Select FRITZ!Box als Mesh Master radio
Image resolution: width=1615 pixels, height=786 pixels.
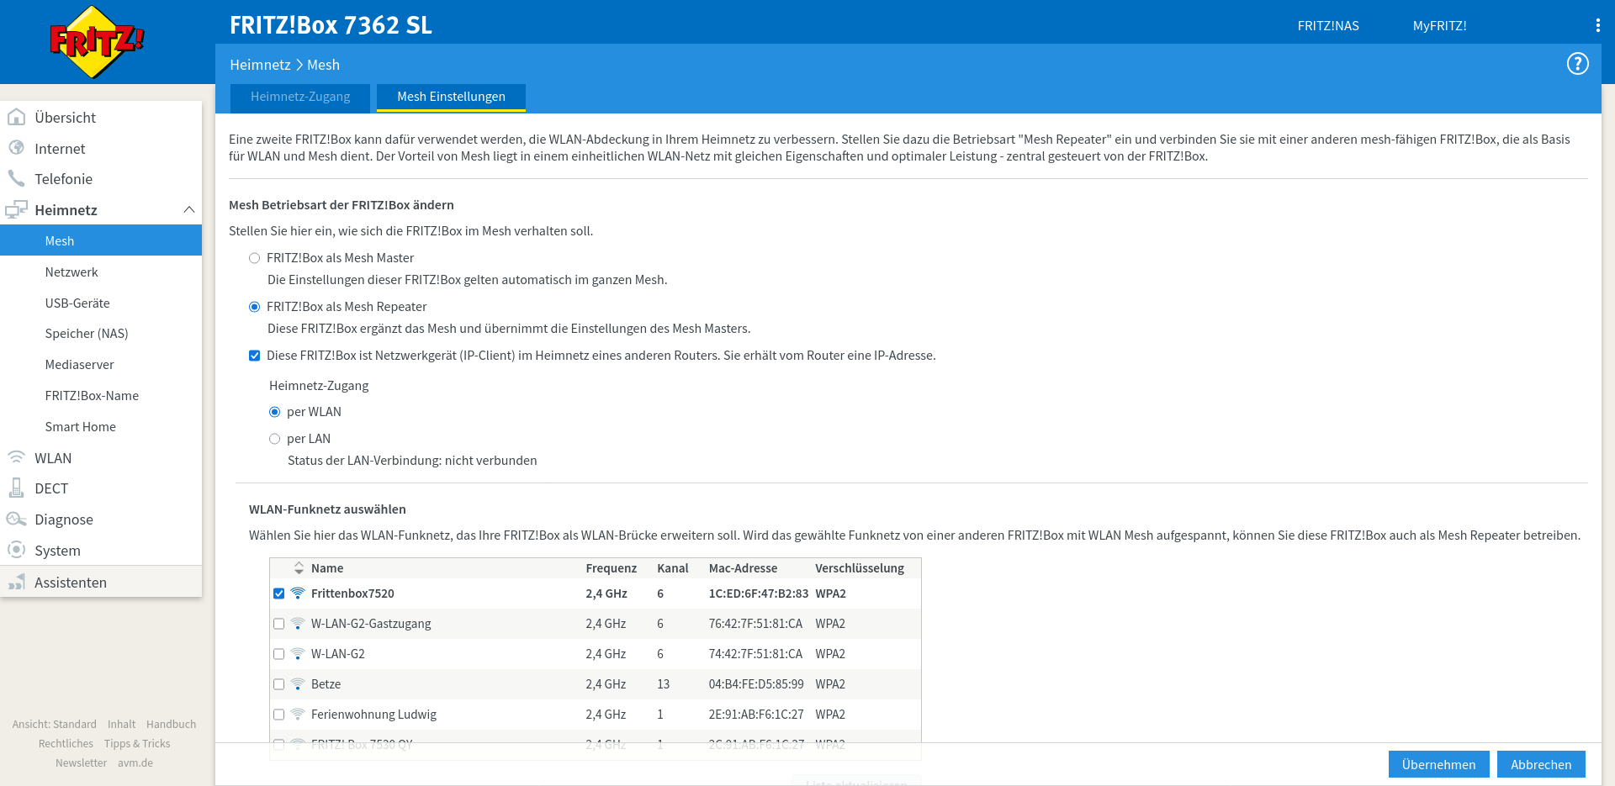(254, 258)
